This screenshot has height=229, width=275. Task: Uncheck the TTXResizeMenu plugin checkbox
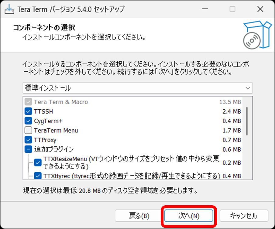coord(38,162)
